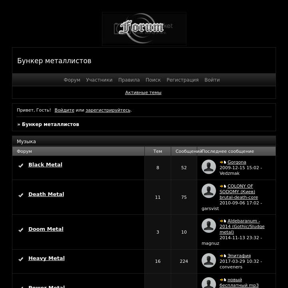Click the Войдите link in the greeting
Screen dimensions: 288x288
pos(64,110)
